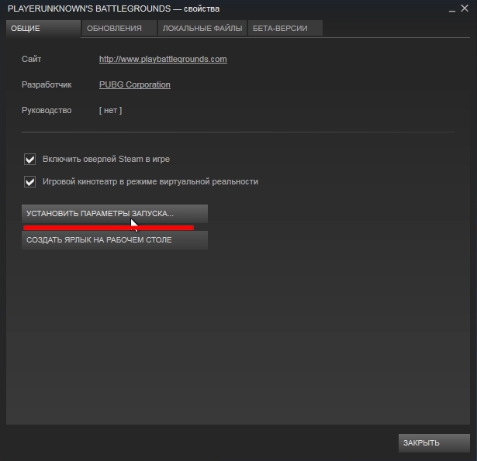This screenshot has height=461, width=477.
Task: Open the БЕТА-ВЕРСИИ tab
Action: click(285, 28)
